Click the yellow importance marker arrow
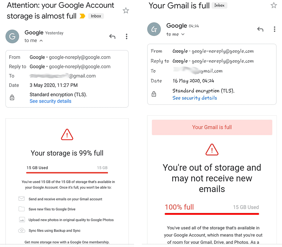The image size is (282, 247). click(82, 16)
